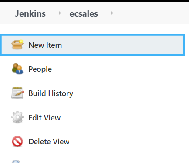Go to Jenkins in the breadcrumb

[x=30, y=13]
